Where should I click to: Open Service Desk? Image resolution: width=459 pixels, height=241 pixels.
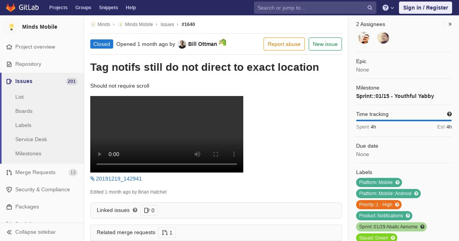click(x=31, y=139)
